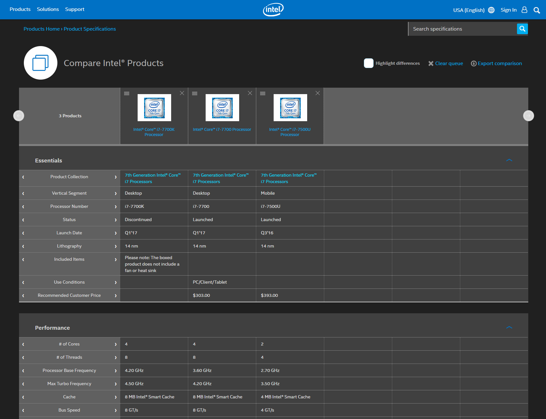
Task: Click the drag handle icon on i7-7700 column
Action: point(195,93)
